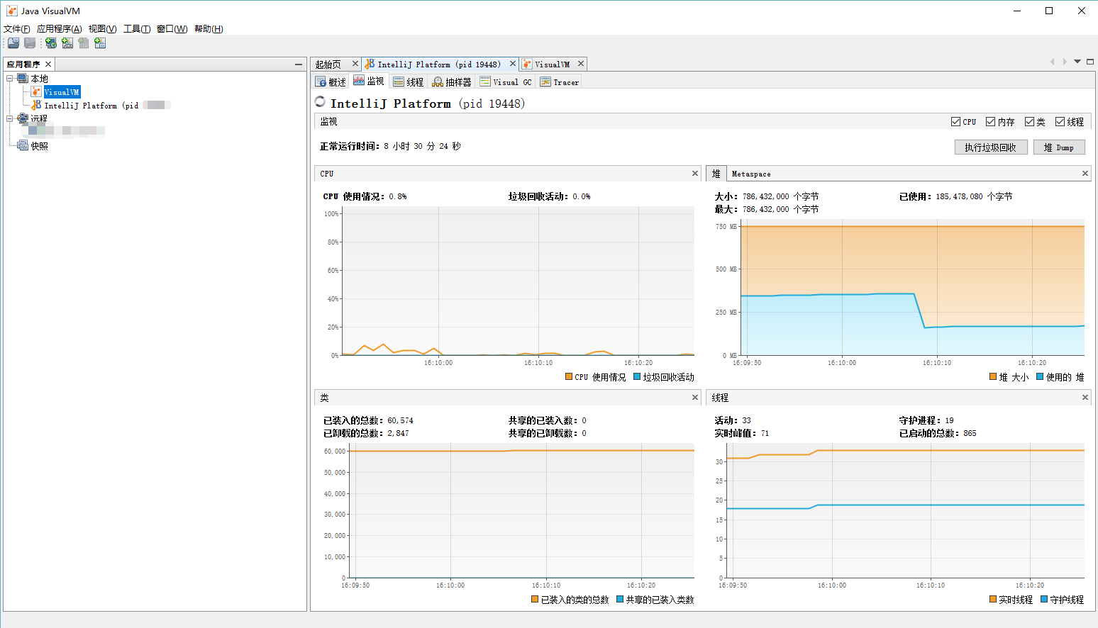Click the 实时线程 legend swatch

(993, 600)
